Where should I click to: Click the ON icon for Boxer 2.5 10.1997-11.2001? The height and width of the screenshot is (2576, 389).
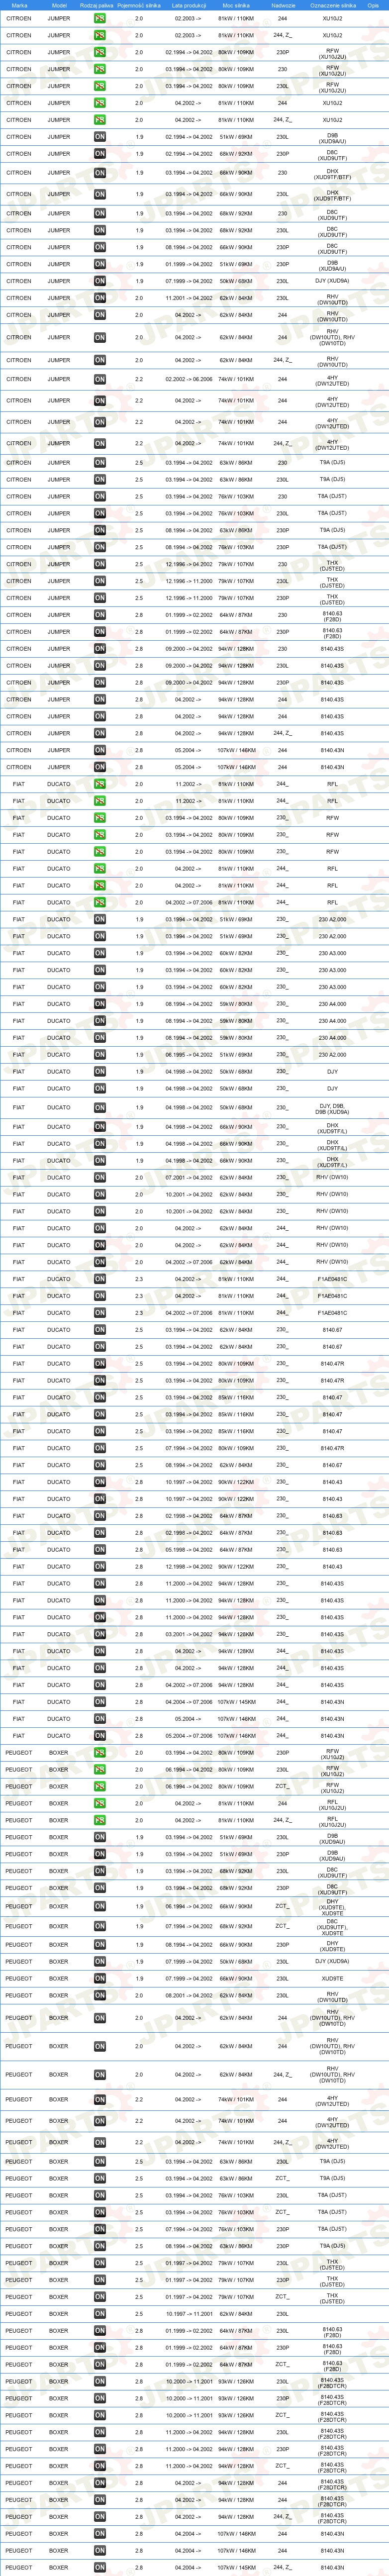100,2314
